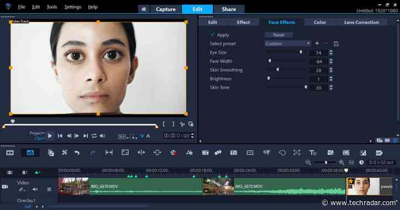The image size is (400, 210).
Task: Toggle the Repeat playback button
Action: (x=94, y=136)
